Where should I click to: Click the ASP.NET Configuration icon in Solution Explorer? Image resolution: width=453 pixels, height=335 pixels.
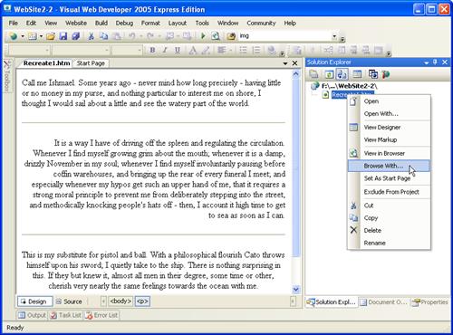click(x=386, y=74)
